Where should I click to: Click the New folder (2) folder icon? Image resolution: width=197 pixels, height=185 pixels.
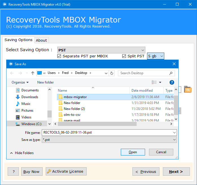[x=60, y=109]
